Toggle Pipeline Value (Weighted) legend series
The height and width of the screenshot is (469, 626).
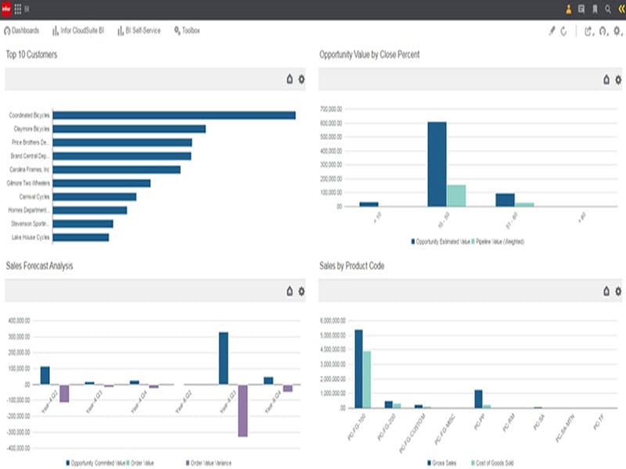pyautogui.click(x=498, y=242)
